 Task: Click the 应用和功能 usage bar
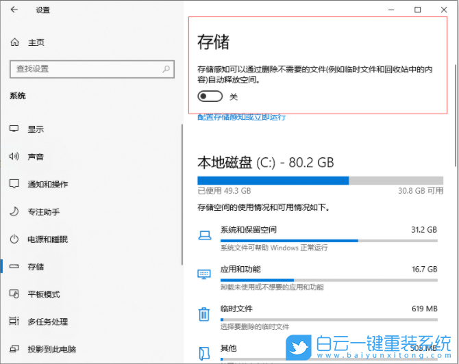pyautogui.click(x=329, y=280)
